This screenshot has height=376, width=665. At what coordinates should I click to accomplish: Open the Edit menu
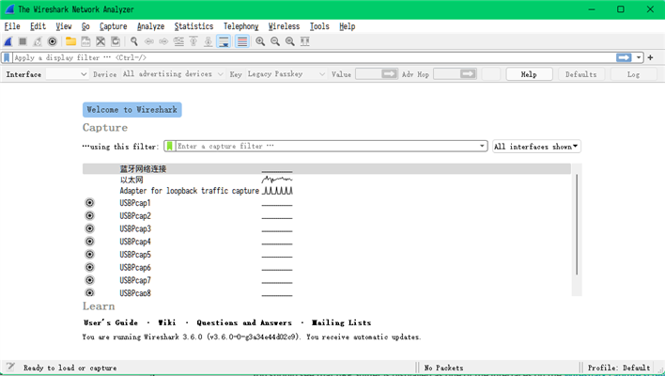click(38, 26)
